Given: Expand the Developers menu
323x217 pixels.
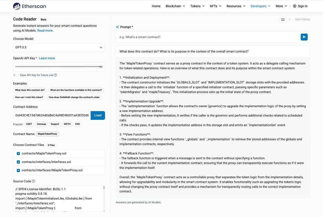Looking at the screenshot, I should [x=260, y=6].
